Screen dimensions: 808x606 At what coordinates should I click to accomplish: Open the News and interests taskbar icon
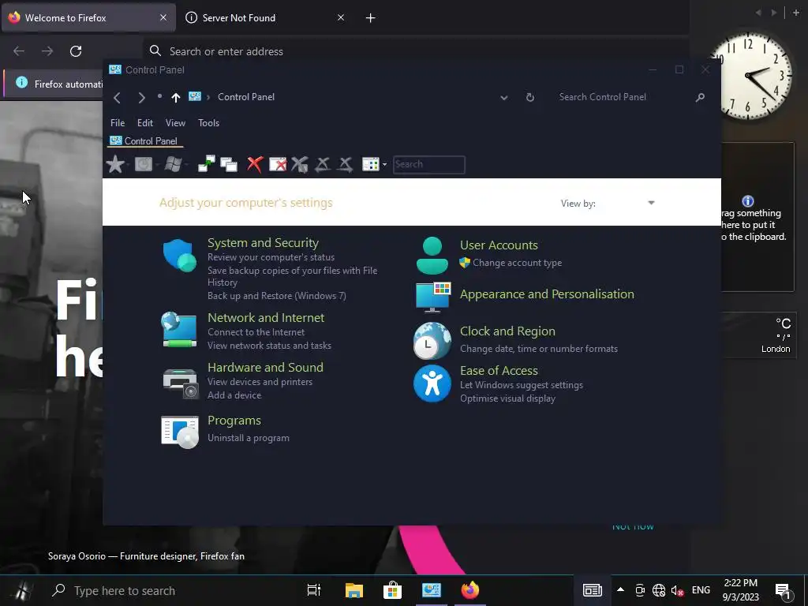(x=592, y=590)
